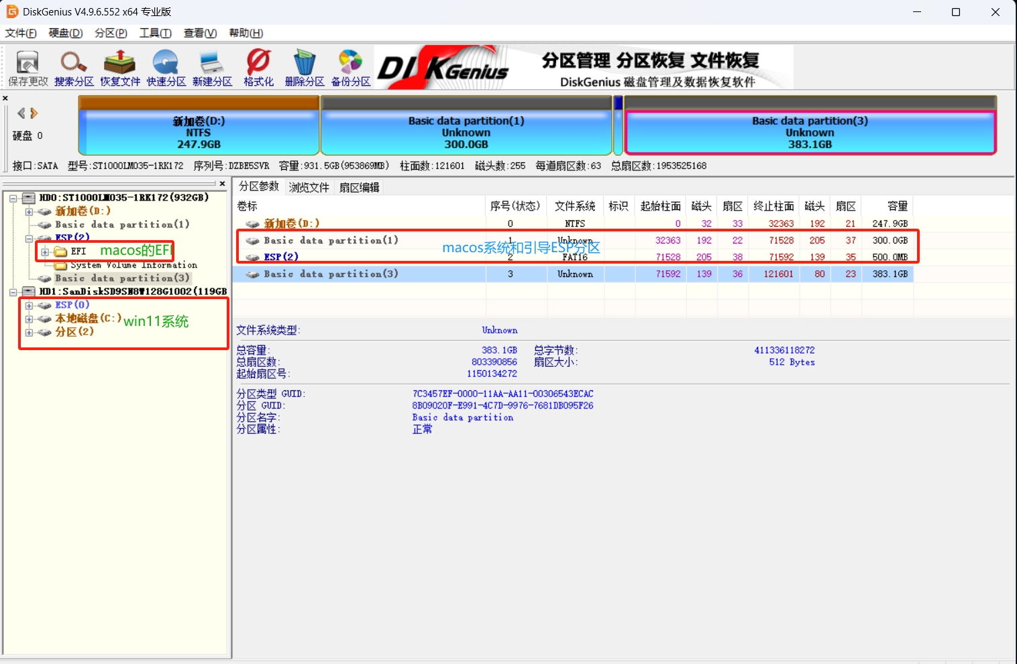Go to previous disk with left arrow

point(21,113)
